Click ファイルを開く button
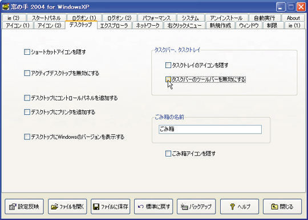Screen dimensions: 308x220 (x=67, y=207)
